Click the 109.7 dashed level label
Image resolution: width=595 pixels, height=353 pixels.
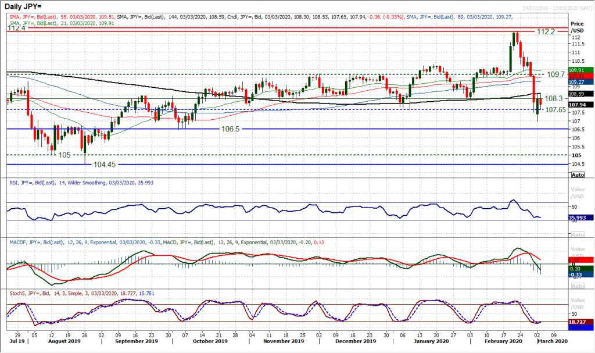pyautogui.click(x=556, y=74)
